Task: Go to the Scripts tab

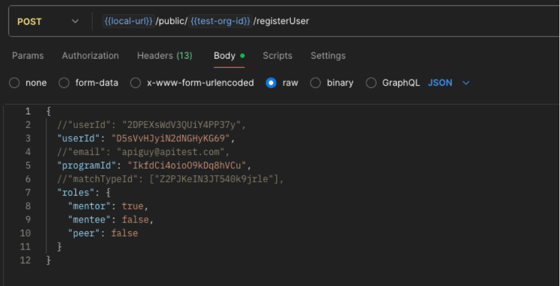Action: (278, 56)
